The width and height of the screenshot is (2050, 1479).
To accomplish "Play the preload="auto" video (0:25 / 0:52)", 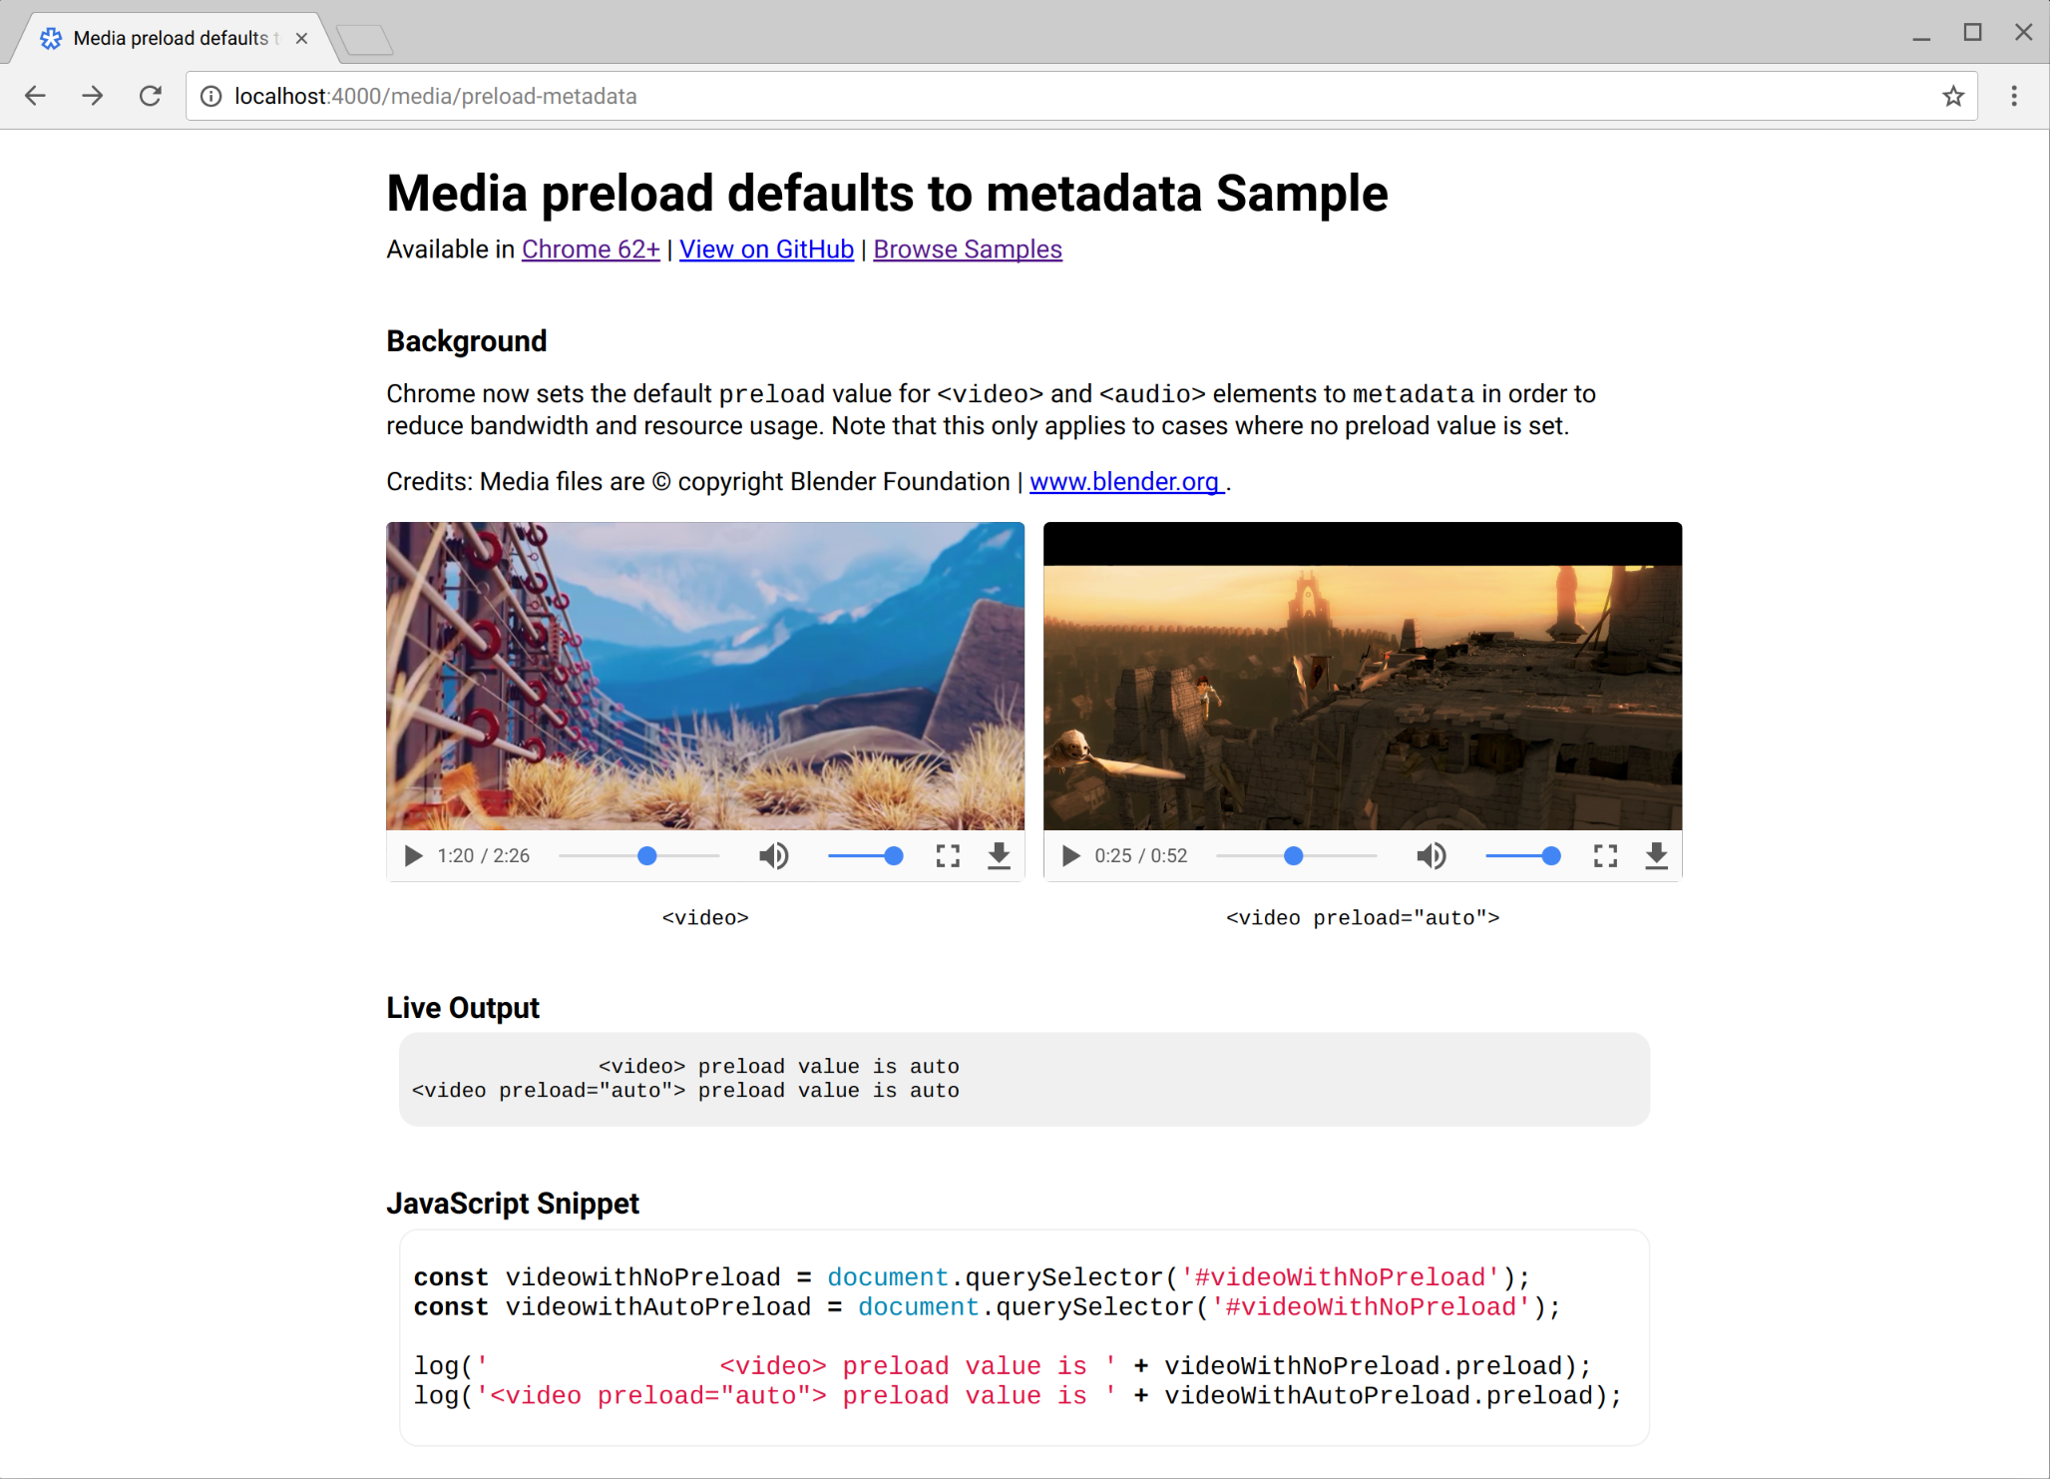I will (x=1070, y=855).
